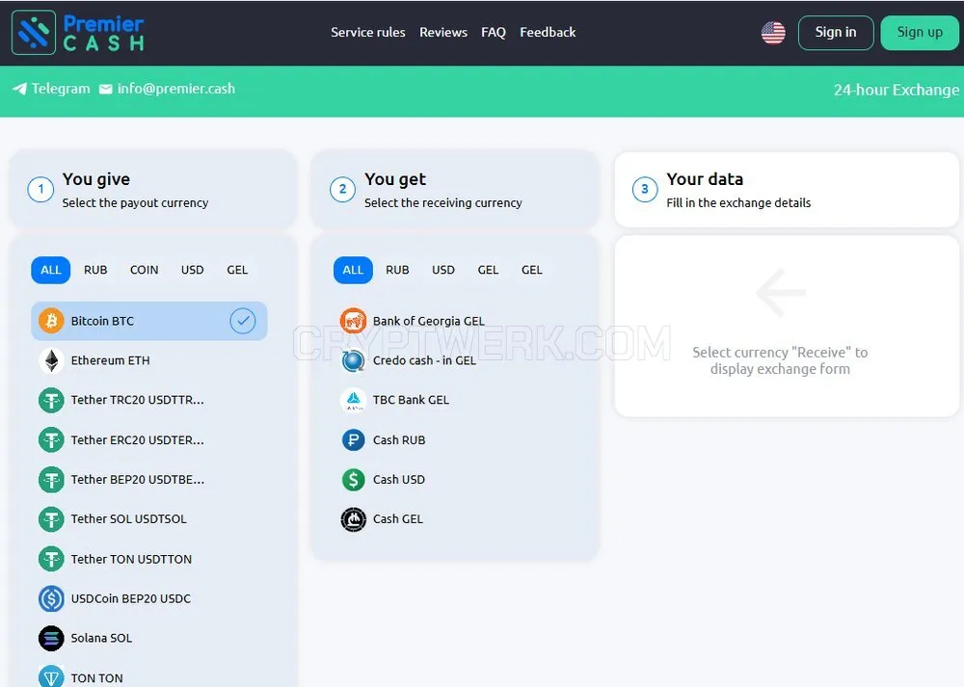Image resolution: width=964 pixels, height=687 pixels.
Task: Click the You give step heading
Action: tap(95, 179)
